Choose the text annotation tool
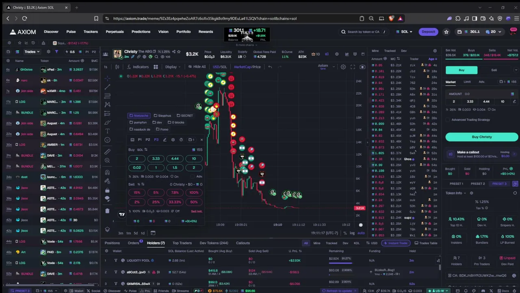The image size is (520, 293). point(107,131)
